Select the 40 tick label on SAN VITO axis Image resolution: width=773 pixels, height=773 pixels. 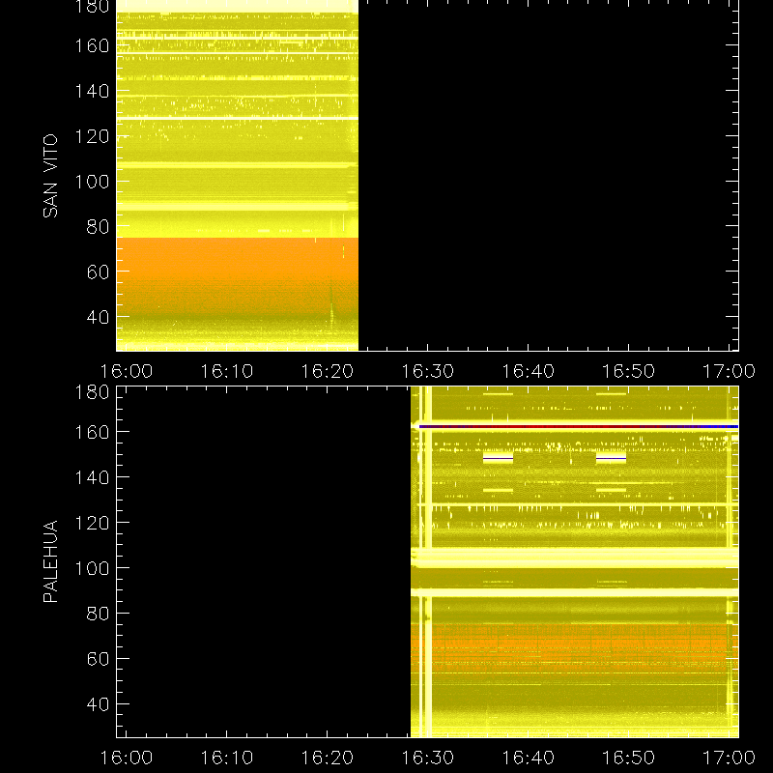click(x=98, y=317)
